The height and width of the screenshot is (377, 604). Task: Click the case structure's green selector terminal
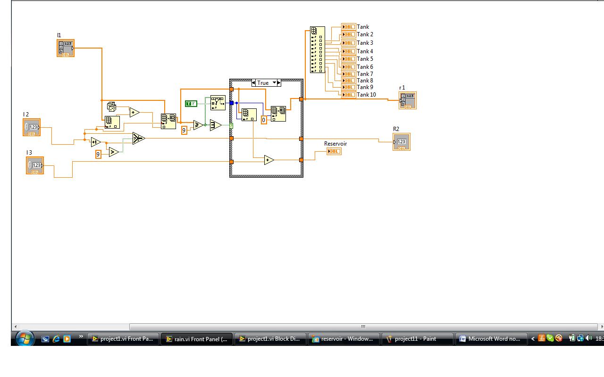pyautogui.click(x=231, y=126)
